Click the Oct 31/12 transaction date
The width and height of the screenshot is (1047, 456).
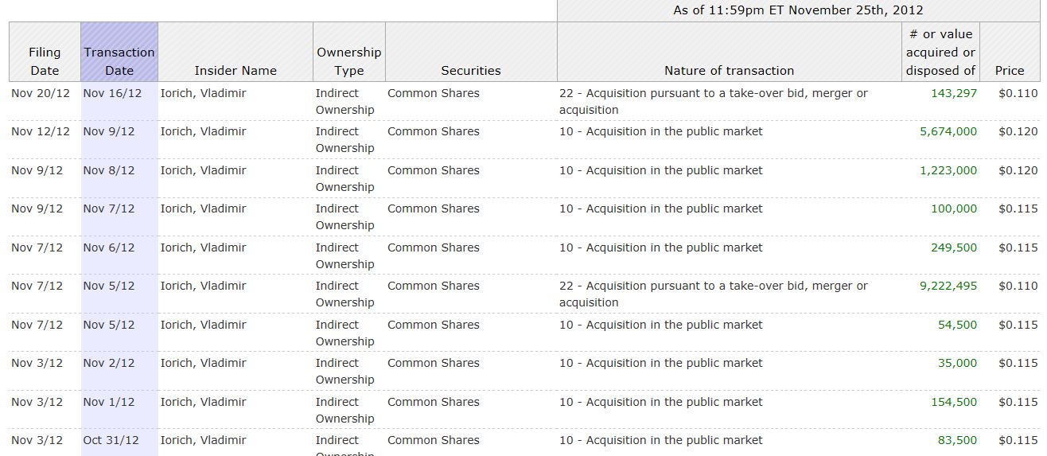coord(111,440)
